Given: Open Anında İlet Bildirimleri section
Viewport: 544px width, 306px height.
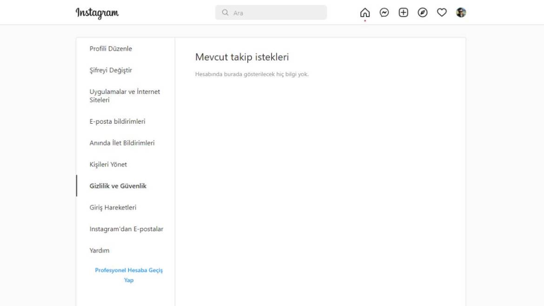Looking at the screenshot, I should pyautogui.click(x=122, y=143).
